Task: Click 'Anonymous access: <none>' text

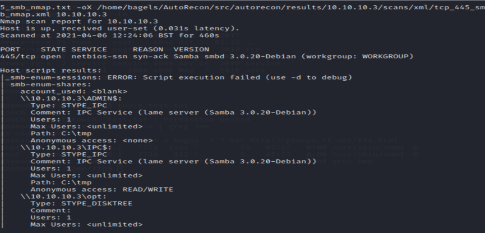Action: pos(92,140)
